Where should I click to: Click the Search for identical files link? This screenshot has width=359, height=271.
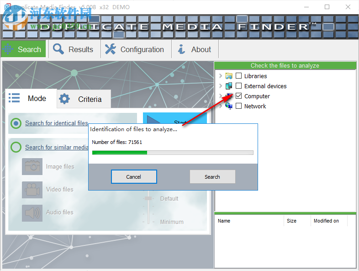[x=57, y=123]
